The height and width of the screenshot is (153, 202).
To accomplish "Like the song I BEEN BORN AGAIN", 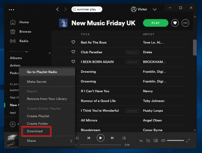I will (x=73, y=62).
